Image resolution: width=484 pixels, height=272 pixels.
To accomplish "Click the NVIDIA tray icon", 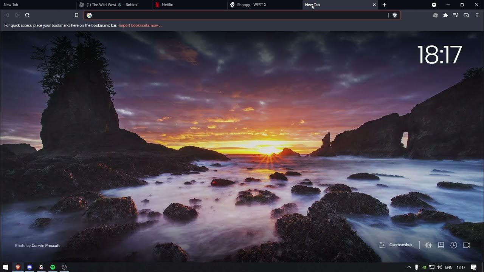I will click(x=424, y=267).
